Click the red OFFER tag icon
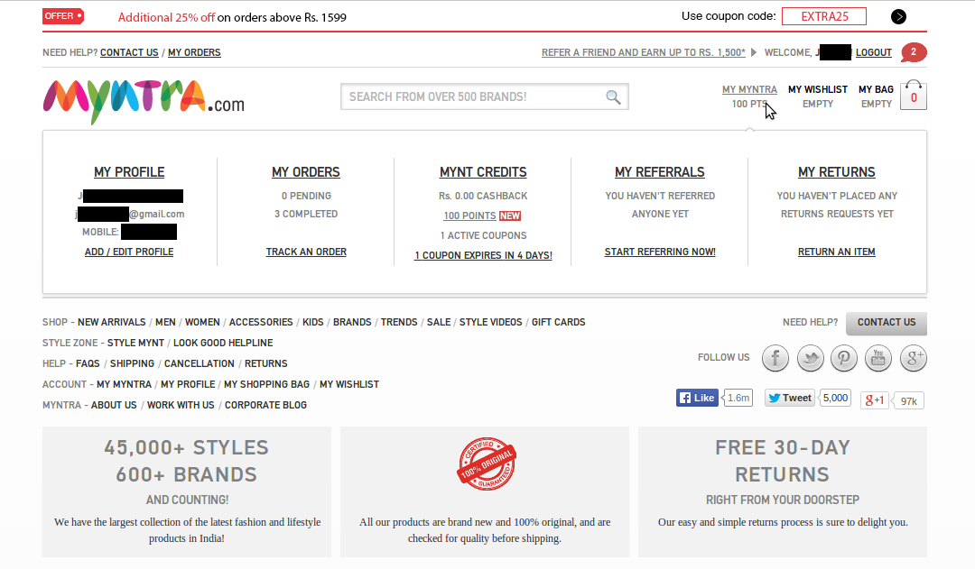 point(63,16)
